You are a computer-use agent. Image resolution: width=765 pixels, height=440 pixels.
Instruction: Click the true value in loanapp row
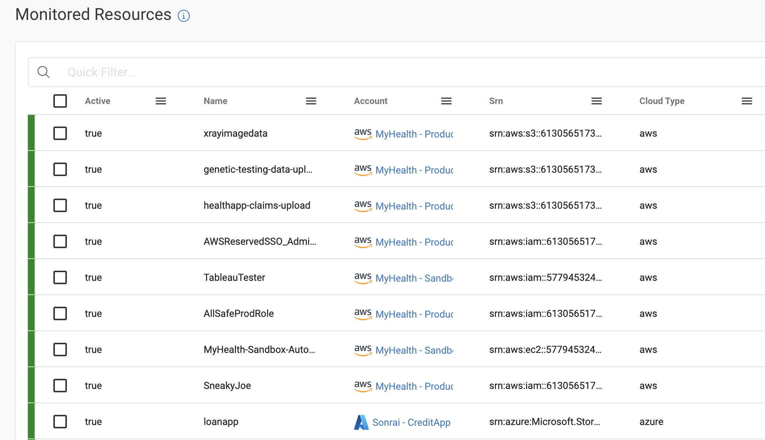coord(93,422)
